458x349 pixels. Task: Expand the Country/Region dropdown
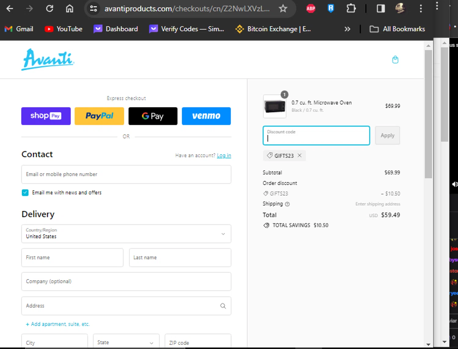click(126, 234)
